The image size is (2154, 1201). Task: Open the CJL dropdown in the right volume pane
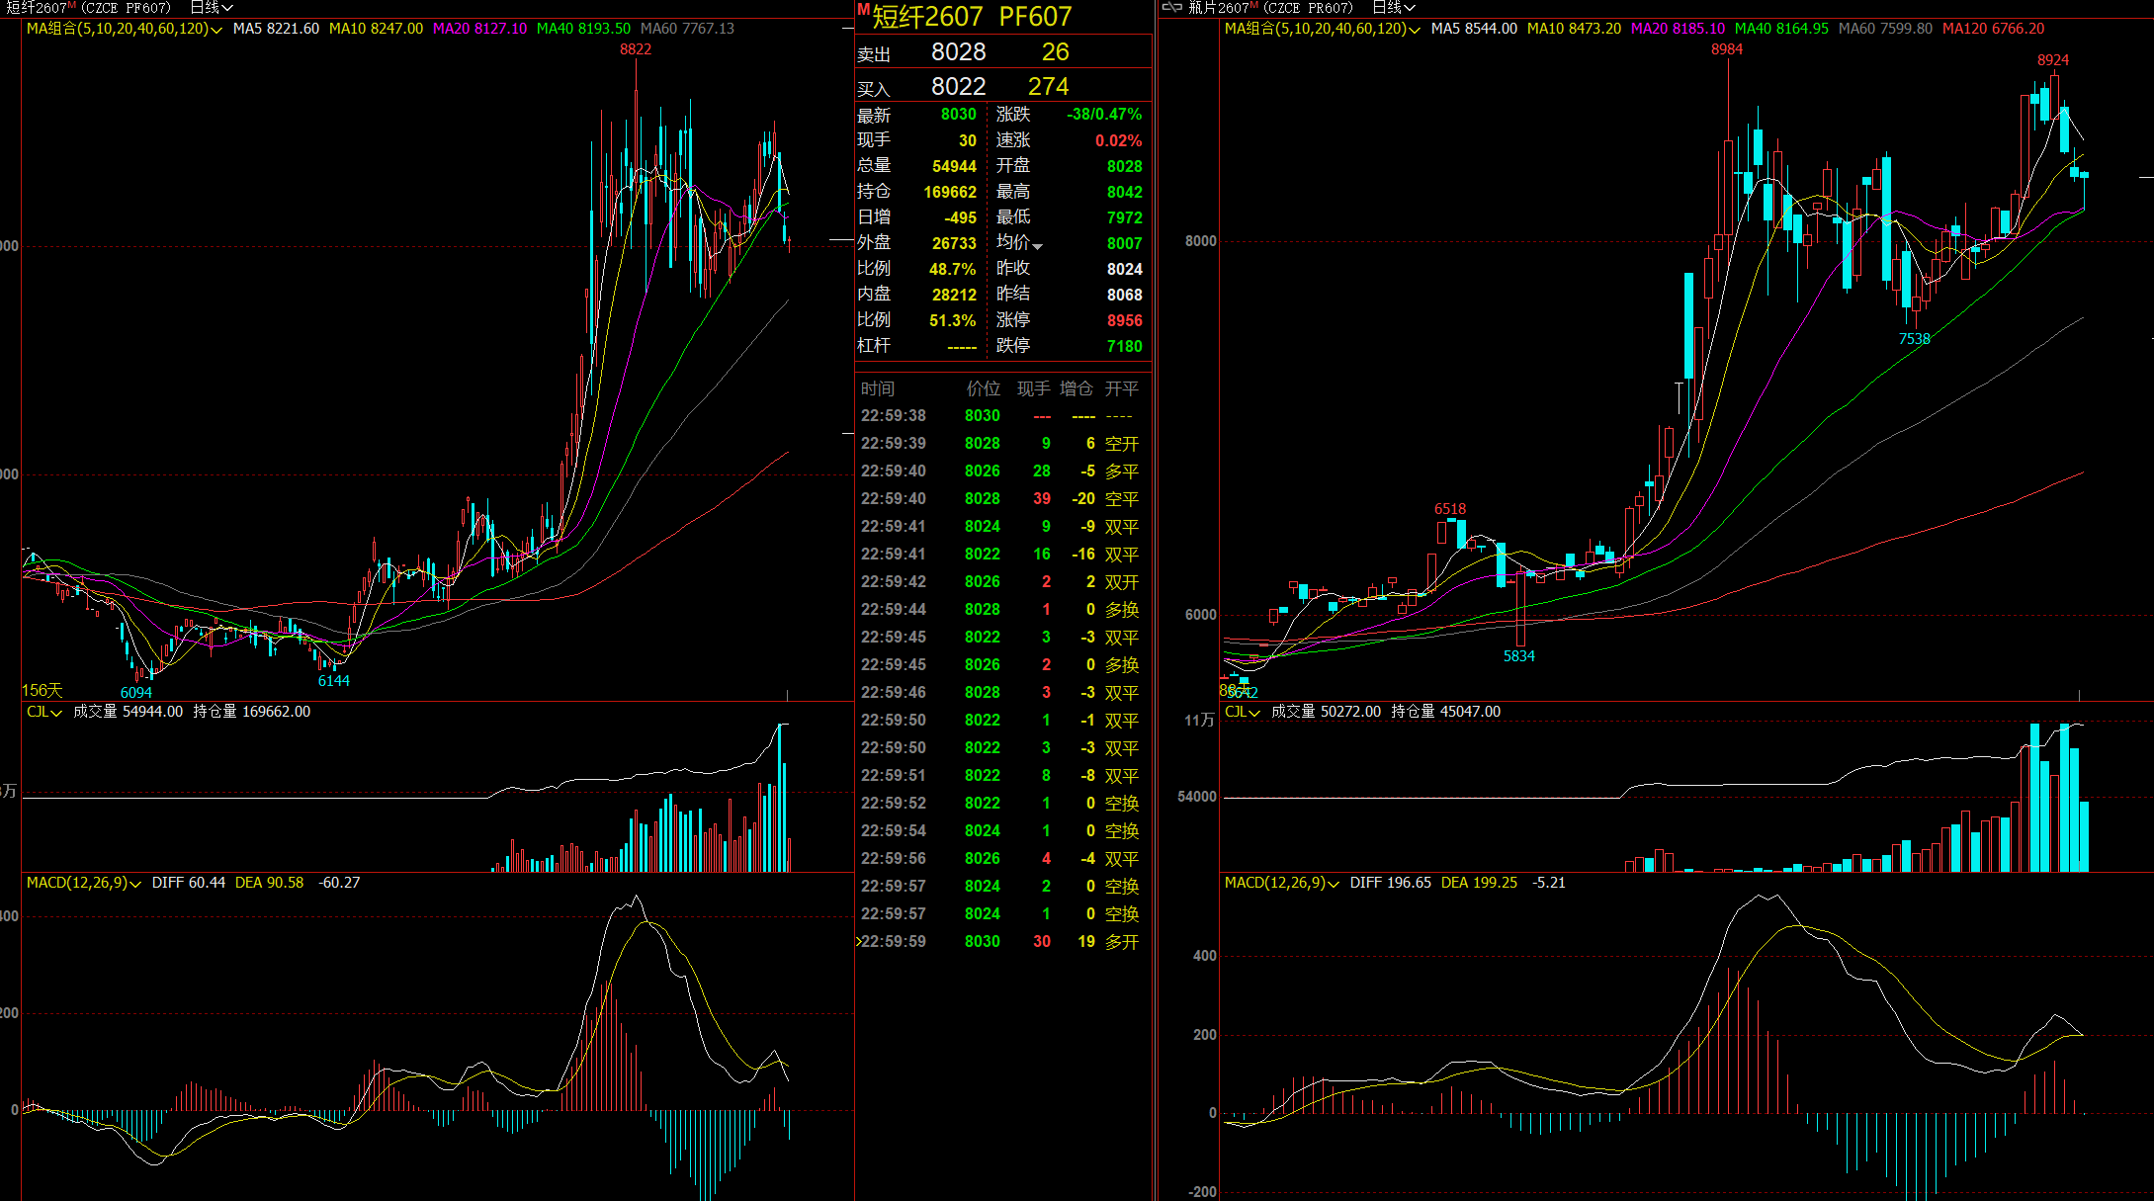(x=1243, y=712)
